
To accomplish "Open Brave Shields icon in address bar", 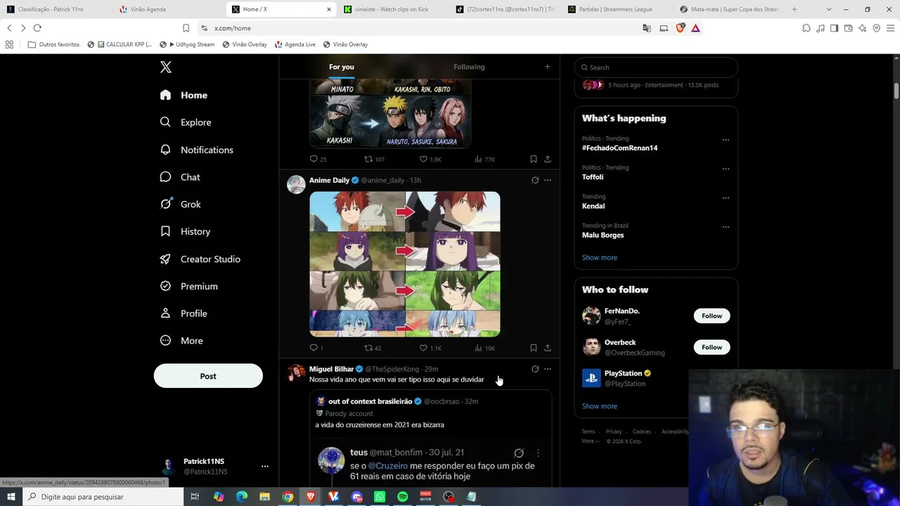I will 681,28.
